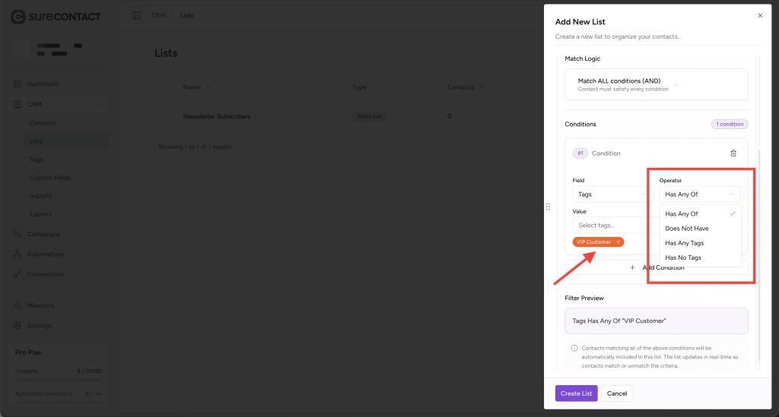Viewport: 779px width, 417px height.
Task: Delete condition #1 with the trash icon
Action: (x=733, y=153)
